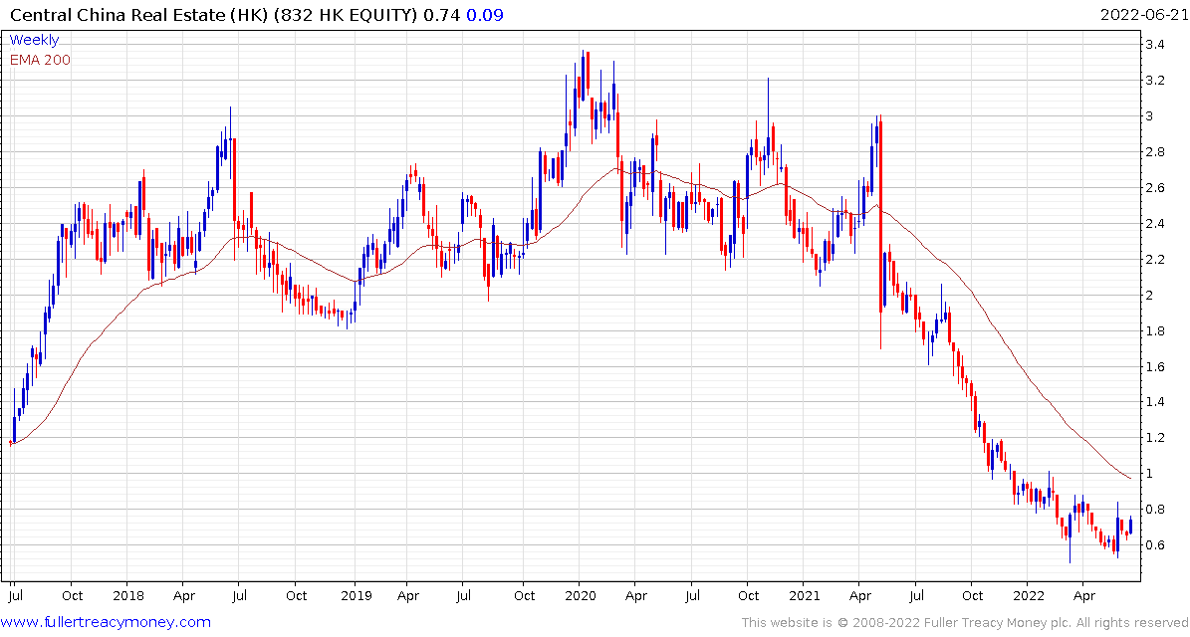Select the 2018 marker on time axis
Viewport: 1190px width, 637px height.
pyautogui.click(x=127, y=596)
